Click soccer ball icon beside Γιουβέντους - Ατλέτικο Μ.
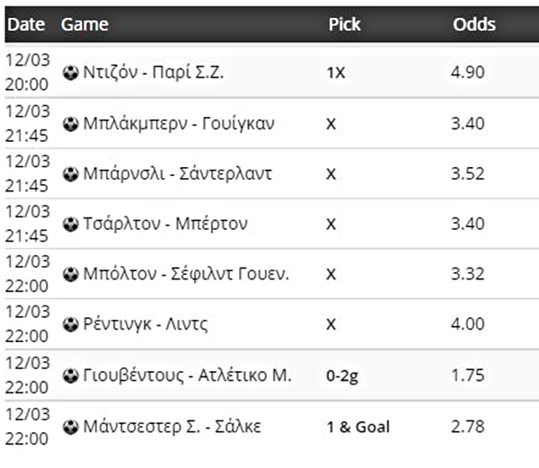Image resolution: width=539 pixels, height=468 pixels. click(x=70, y=375)
